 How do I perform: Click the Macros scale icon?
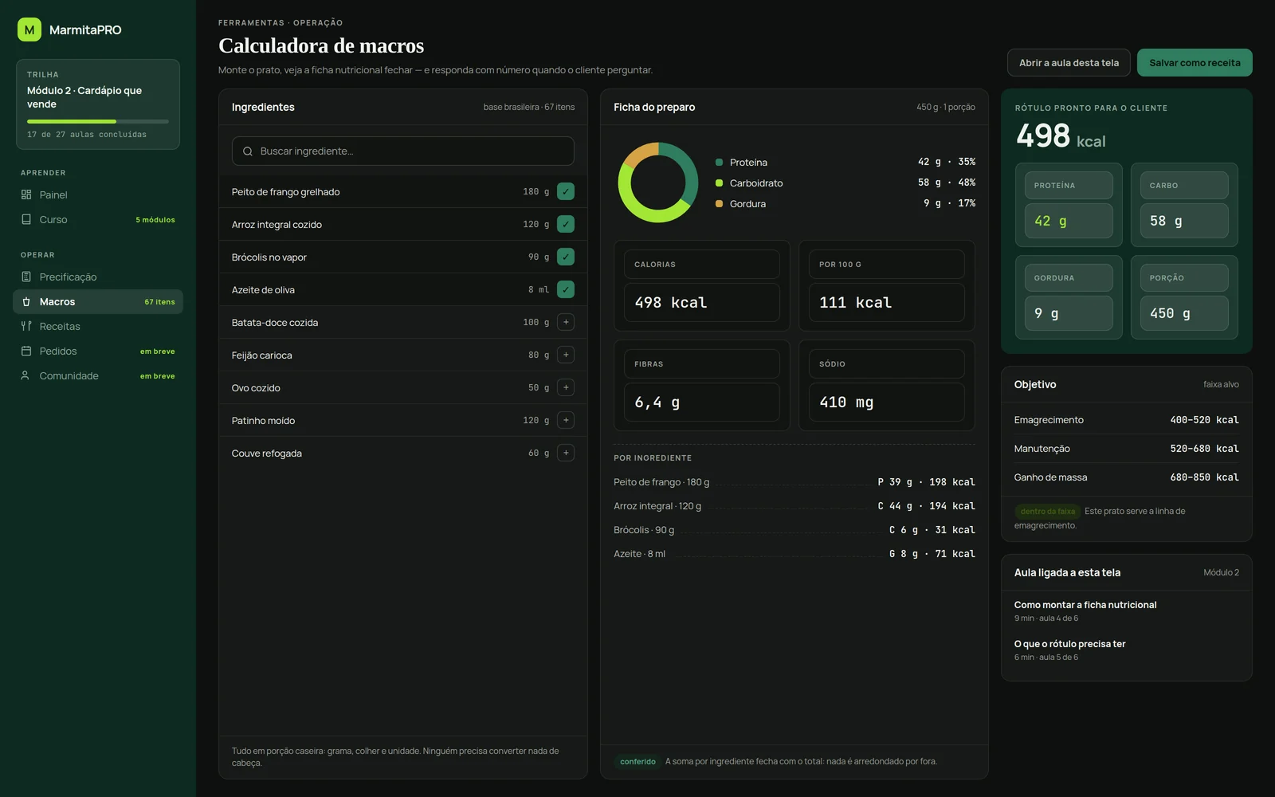coord(26,301)
